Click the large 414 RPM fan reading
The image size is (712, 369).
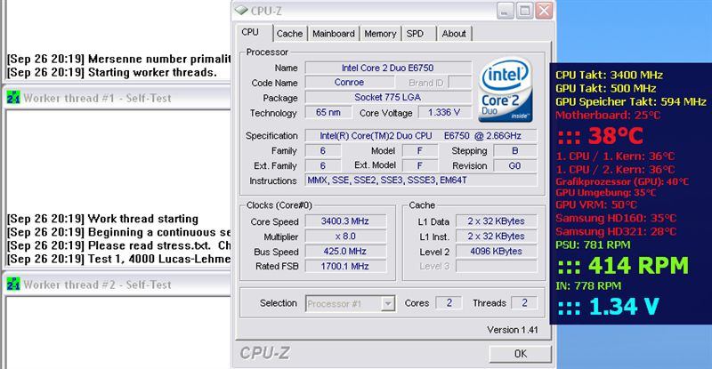(623, 266)
